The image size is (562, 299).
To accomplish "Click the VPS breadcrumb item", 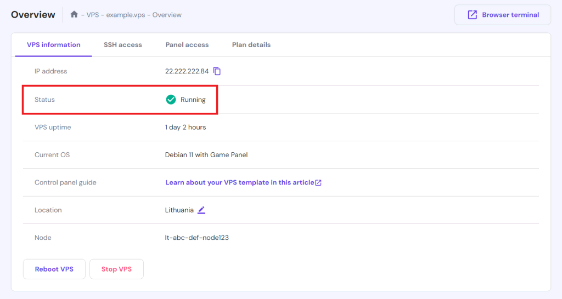I will click(x=92, y=15).
